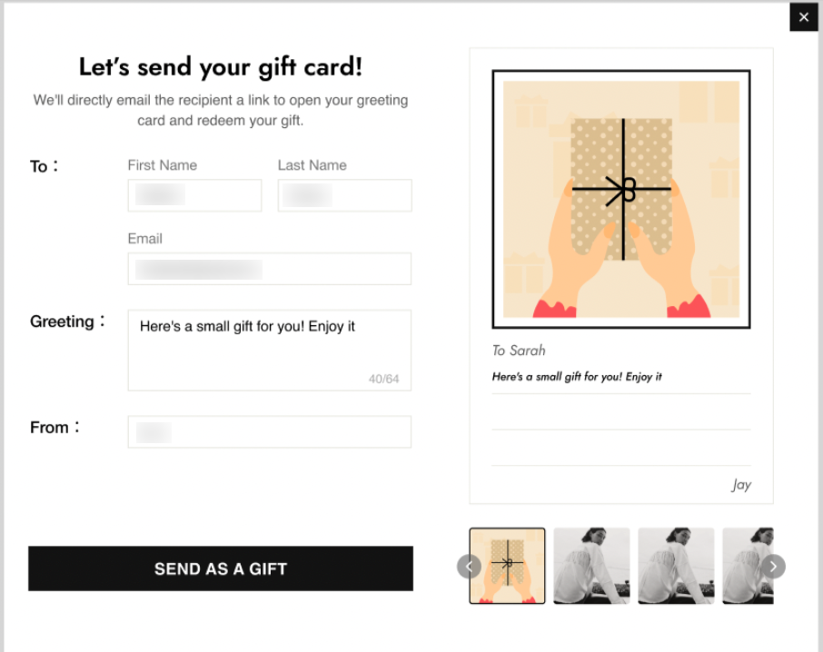This screenshot has width=823, height=652.
Task: Focus the recipient Email field
Action: tap(269, 269)
